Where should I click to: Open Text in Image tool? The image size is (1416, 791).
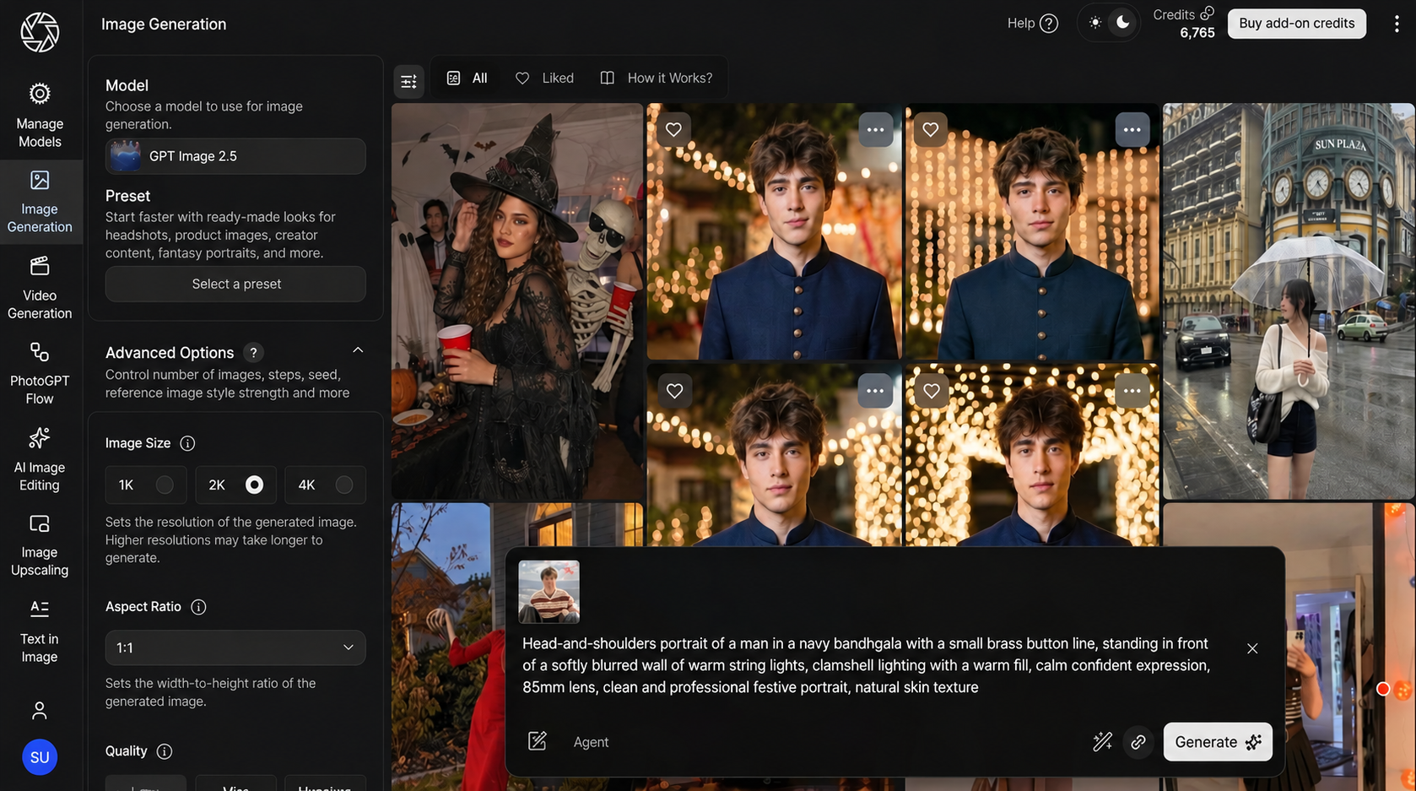40,631
